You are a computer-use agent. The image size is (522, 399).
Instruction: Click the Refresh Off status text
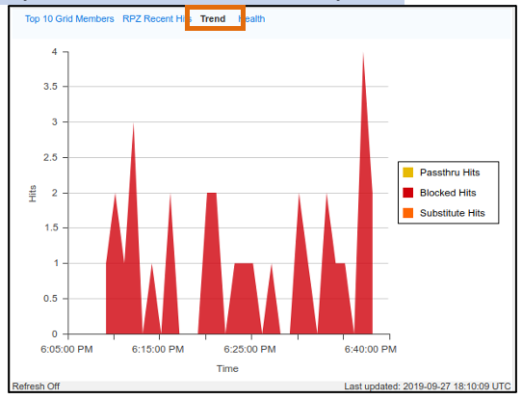36,386
